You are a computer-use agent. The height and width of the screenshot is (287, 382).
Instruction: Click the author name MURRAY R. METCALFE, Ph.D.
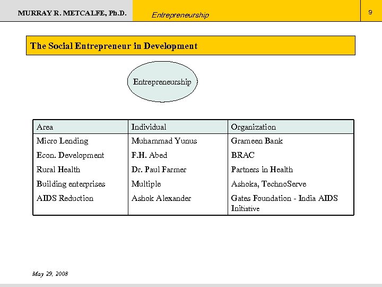click(72, 13)
